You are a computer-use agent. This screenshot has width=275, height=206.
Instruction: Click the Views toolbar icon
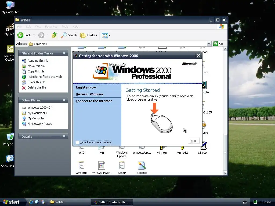click(x=105, y=35)
